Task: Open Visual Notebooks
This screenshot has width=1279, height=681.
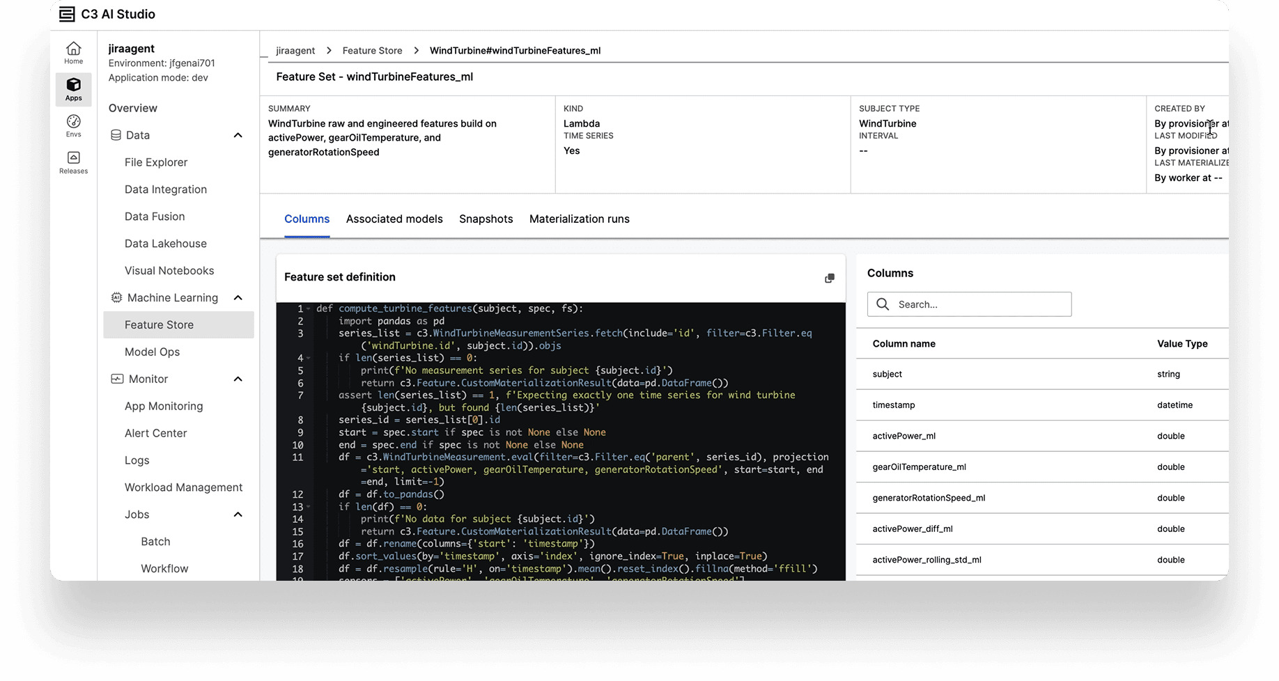Action: pos(169,271)
